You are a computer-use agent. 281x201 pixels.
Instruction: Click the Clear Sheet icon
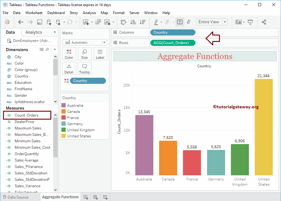coord(107,22)
